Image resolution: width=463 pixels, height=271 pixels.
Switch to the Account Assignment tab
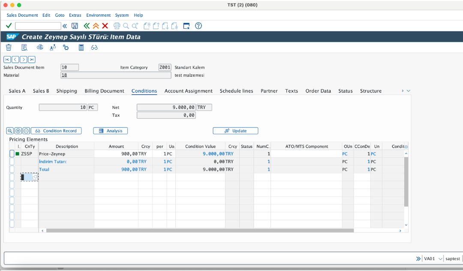pyautogui.click(x=188, y=91)
